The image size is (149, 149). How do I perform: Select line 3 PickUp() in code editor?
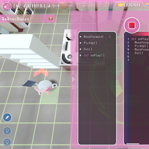click(141, 46)
